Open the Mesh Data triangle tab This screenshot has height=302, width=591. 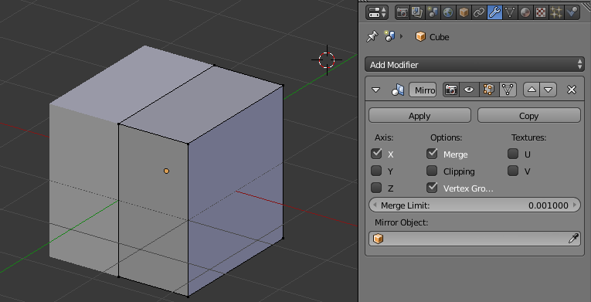510,12
